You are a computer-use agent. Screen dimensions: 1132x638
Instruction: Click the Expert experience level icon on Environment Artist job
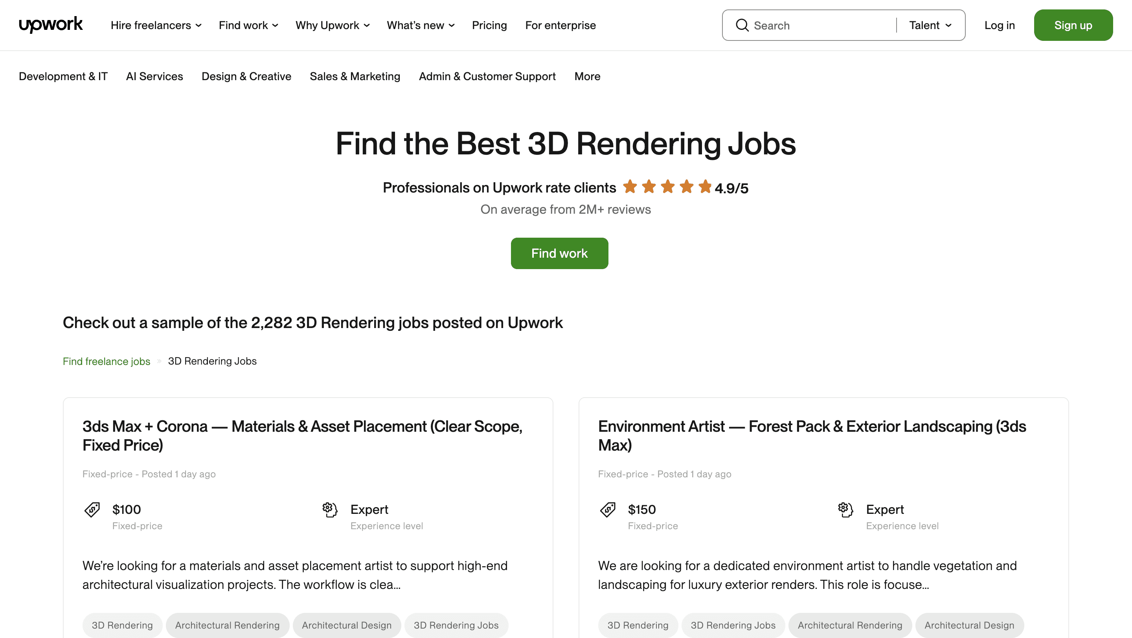845,510
